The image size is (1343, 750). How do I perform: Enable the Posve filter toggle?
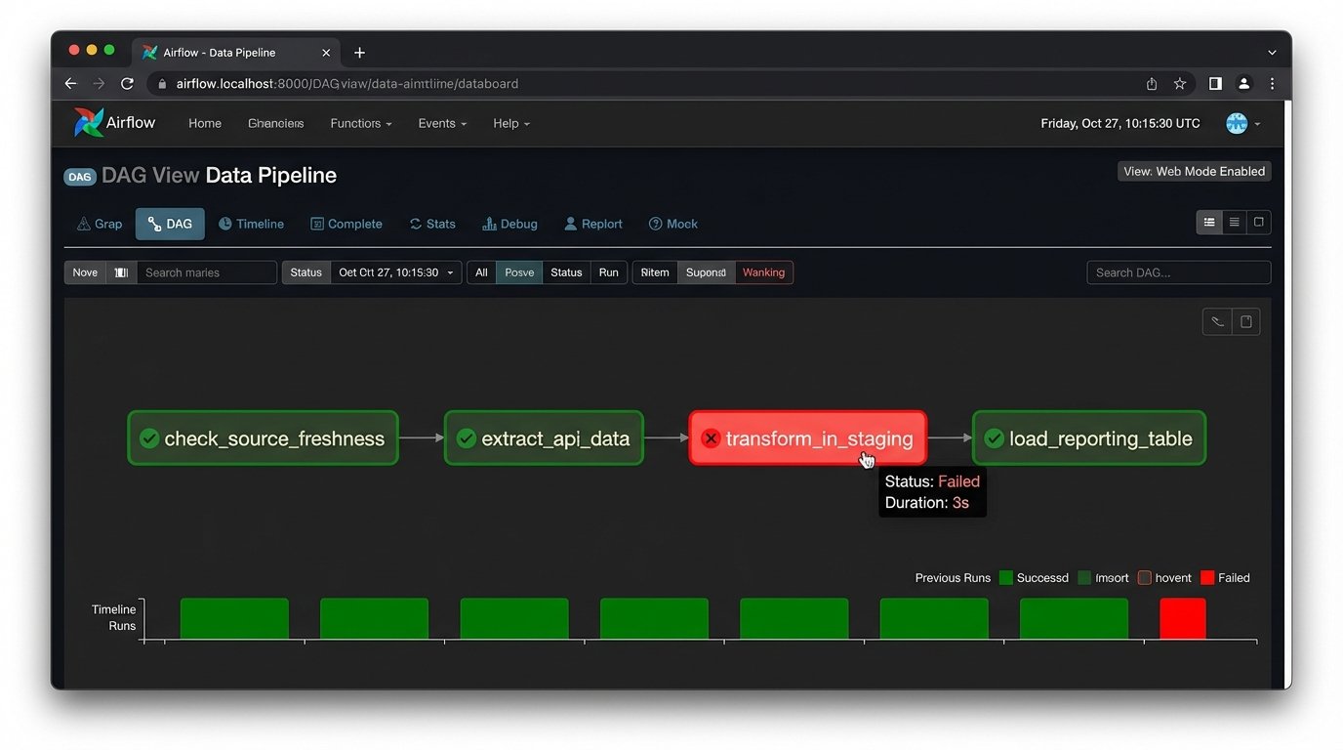tap(518, 272)
